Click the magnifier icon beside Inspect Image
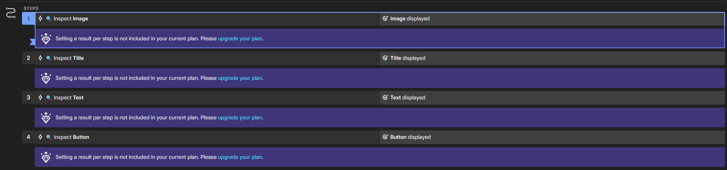Viewport: 727px width, 170px height. point(48,18)
